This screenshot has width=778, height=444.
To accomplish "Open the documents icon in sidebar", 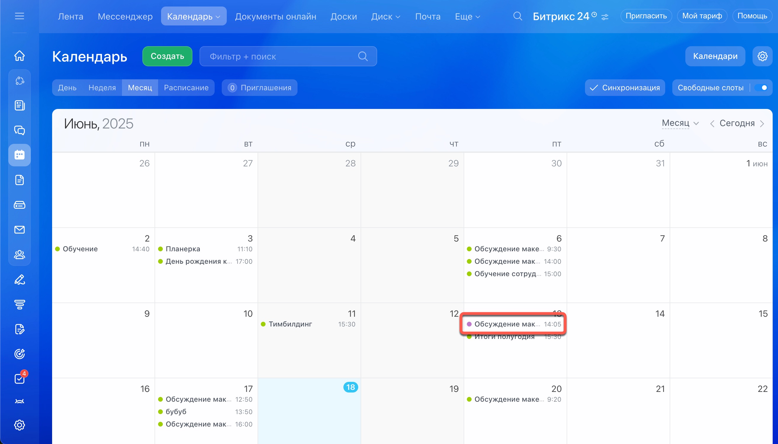I will 20,180.
